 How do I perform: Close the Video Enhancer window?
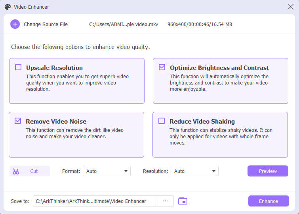(290, 7)
